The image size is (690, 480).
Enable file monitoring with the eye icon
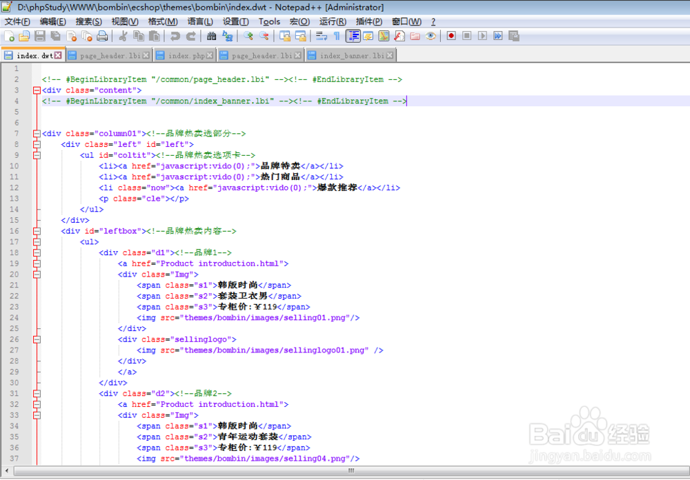(430, 36)
